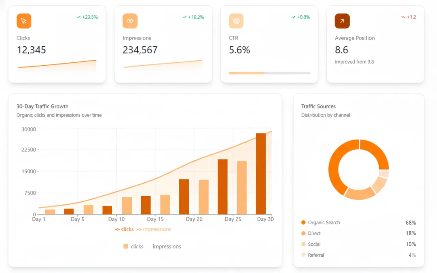The width and height of the screenshot is (437, 273).
Task: Select the +23.5% trend indicator
Action: pos(87,17)
